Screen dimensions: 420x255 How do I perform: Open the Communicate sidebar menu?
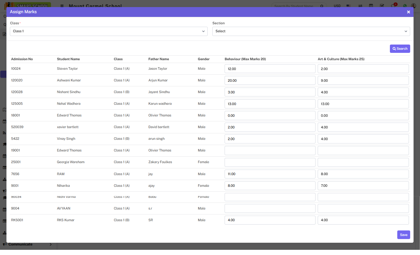20,244
